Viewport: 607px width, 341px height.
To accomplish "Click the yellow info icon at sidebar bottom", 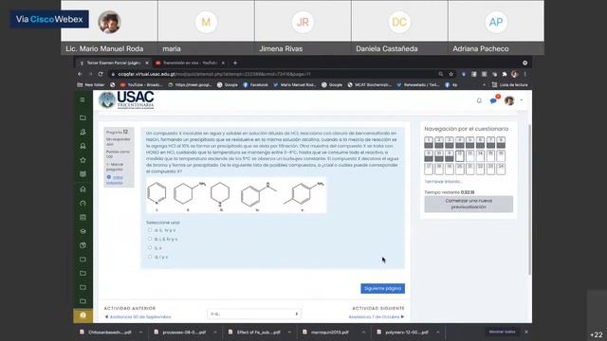I will 83,315.
